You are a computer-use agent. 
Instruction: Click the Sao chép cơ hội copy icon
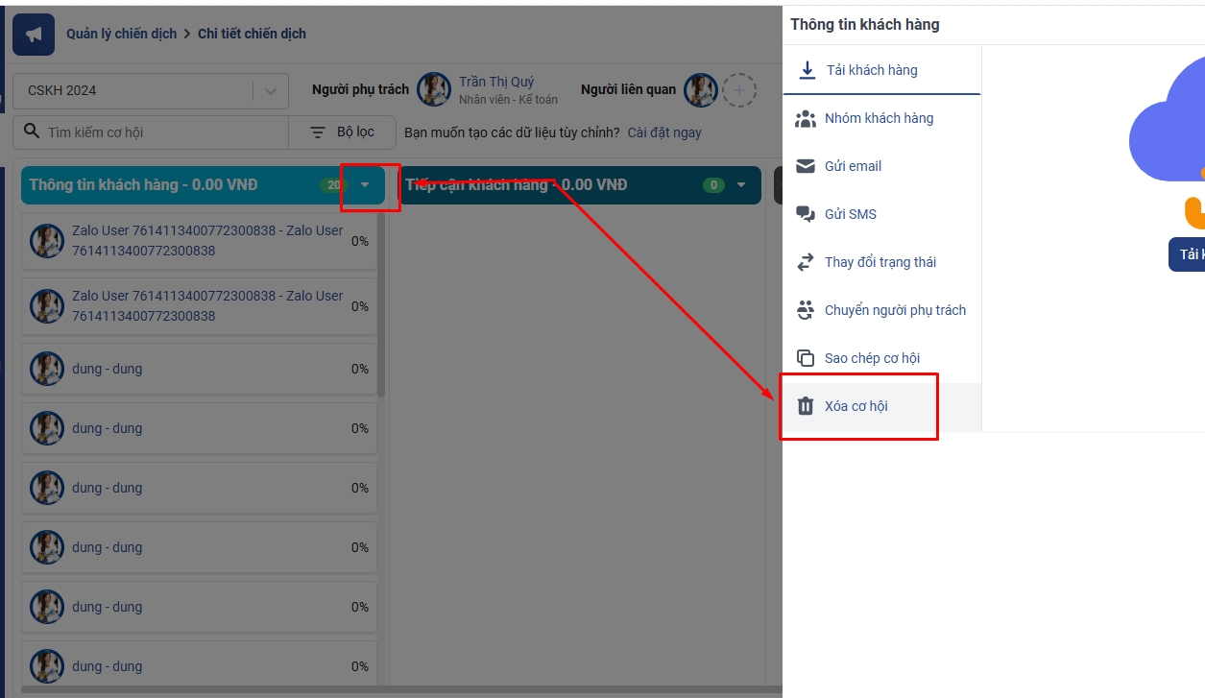[x=806, y=358]
